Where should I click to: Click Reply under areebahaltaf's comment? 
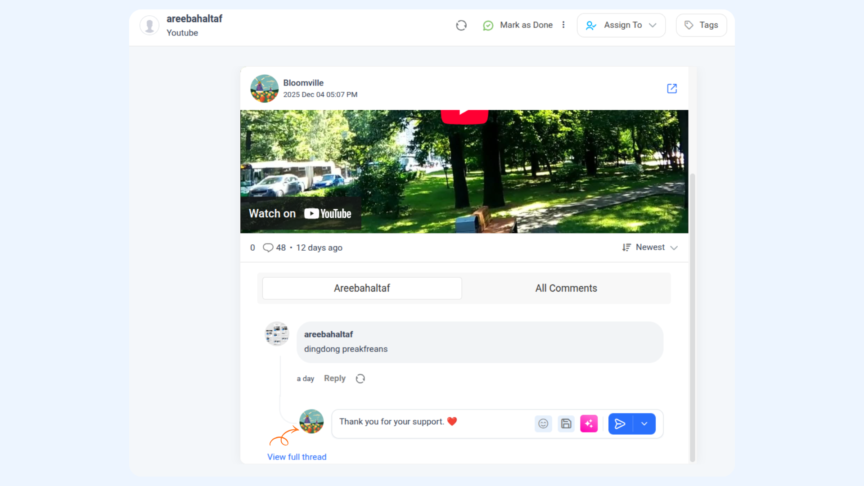click(x=335, y=378)
